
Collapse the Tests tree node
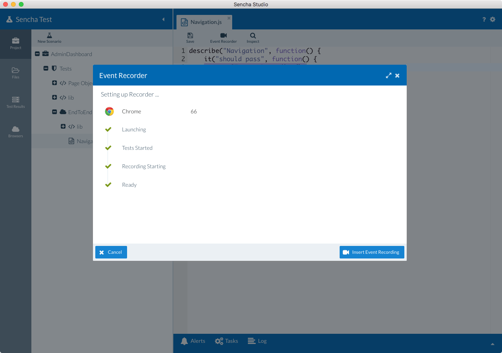point(46,68)
